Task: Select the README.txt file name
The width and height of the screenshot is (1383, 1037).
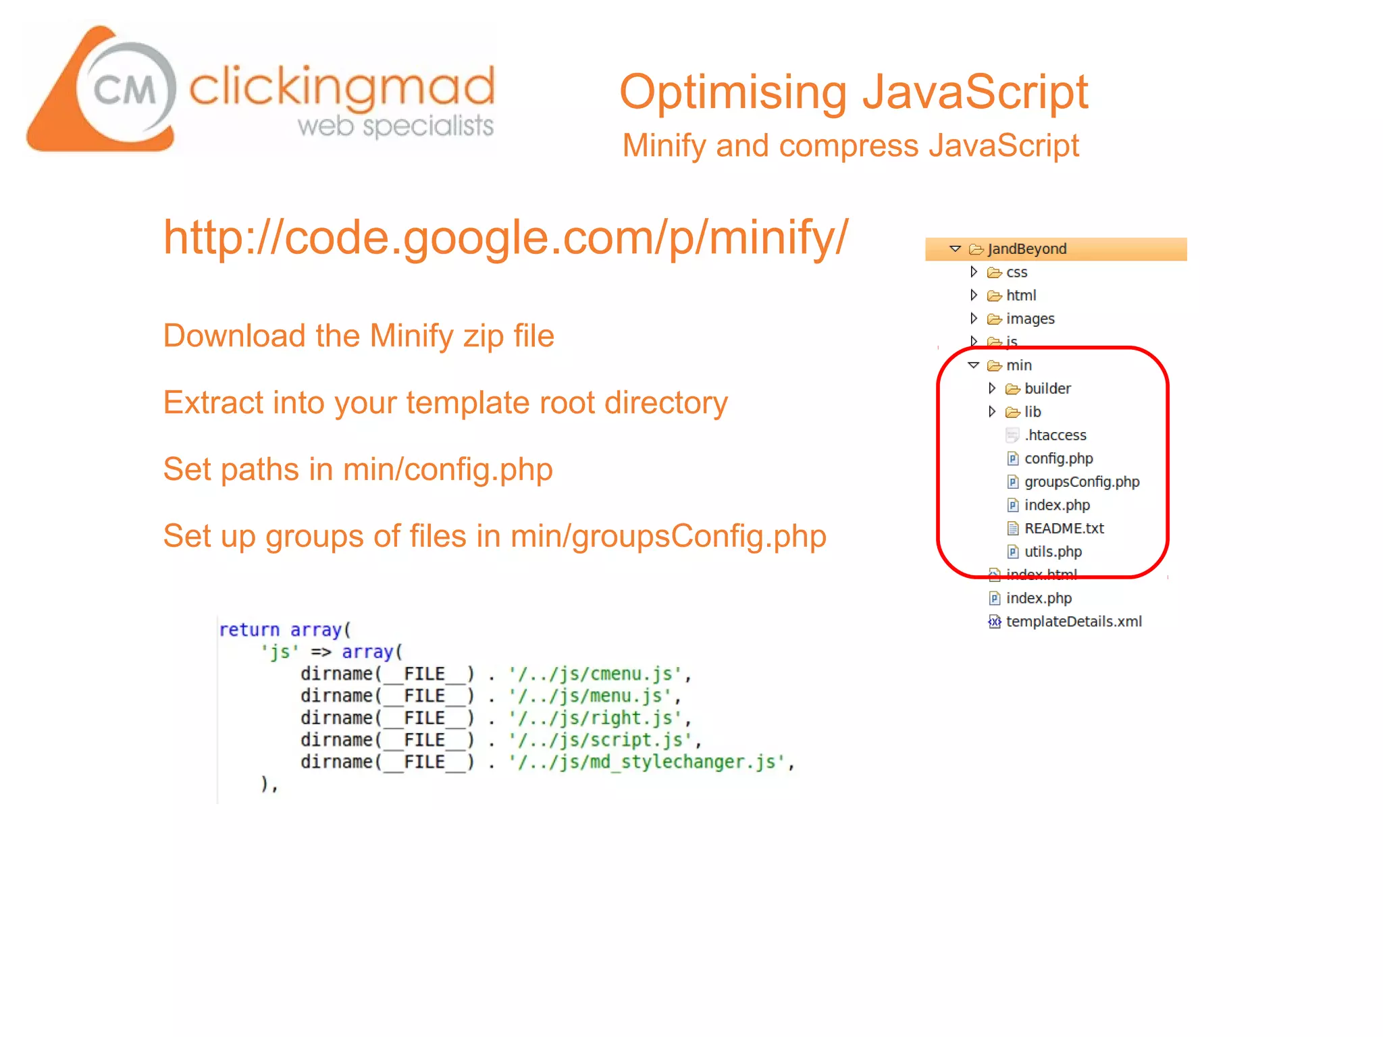Action: (x=1064, y=528)
